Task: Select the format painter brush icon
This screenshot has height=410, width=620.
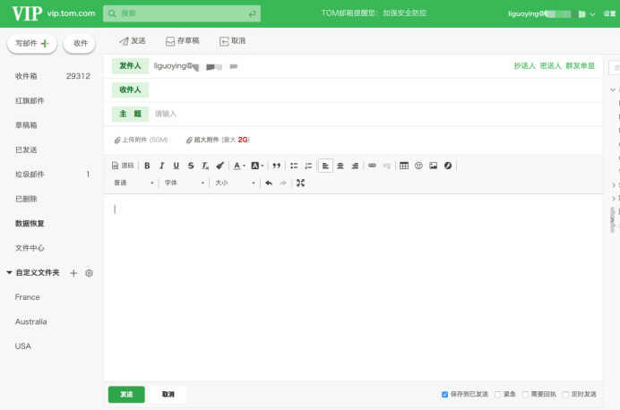Action: click(220, 166)
